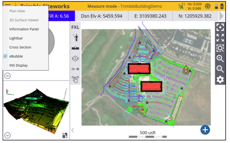This screenshot has height=143, width=230.
Task: Click the zoom out magnifier
Action: 220,69
